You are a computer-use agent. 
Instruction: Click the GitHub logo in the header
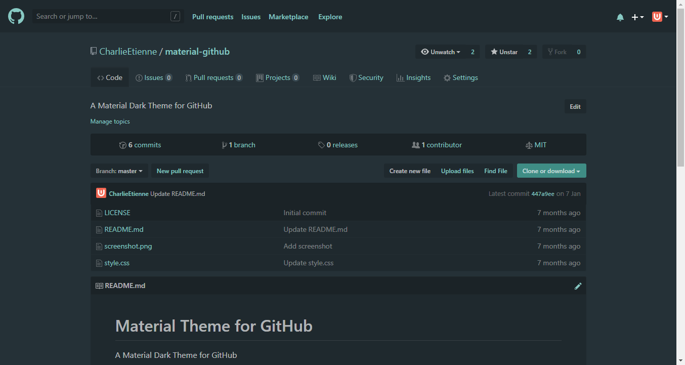pyautogui.click(x=16, y=16)
